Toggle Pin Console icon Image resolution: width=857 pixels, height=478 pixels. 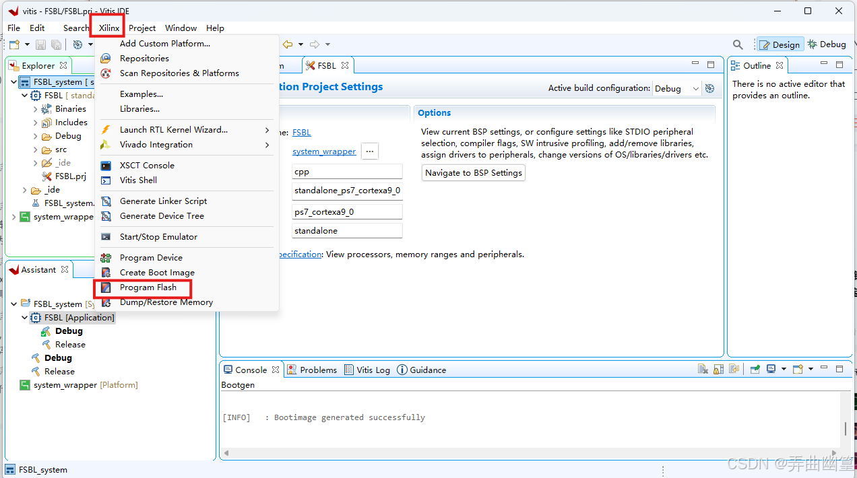[755, 369]
